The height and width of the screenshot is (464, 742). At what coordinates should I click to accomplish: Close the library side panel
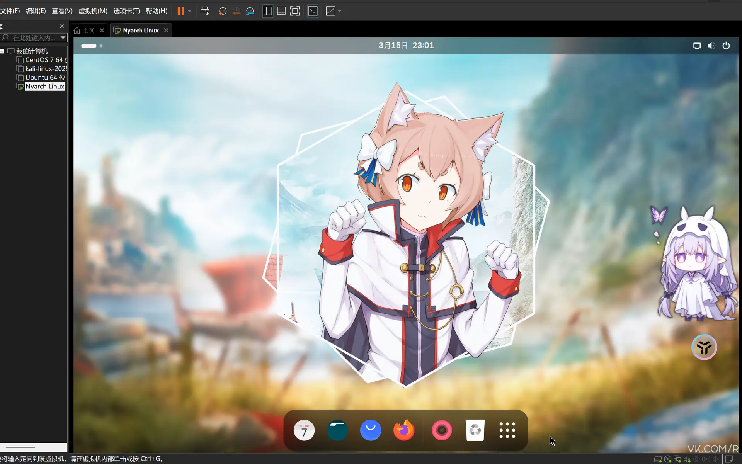point(62,26)
